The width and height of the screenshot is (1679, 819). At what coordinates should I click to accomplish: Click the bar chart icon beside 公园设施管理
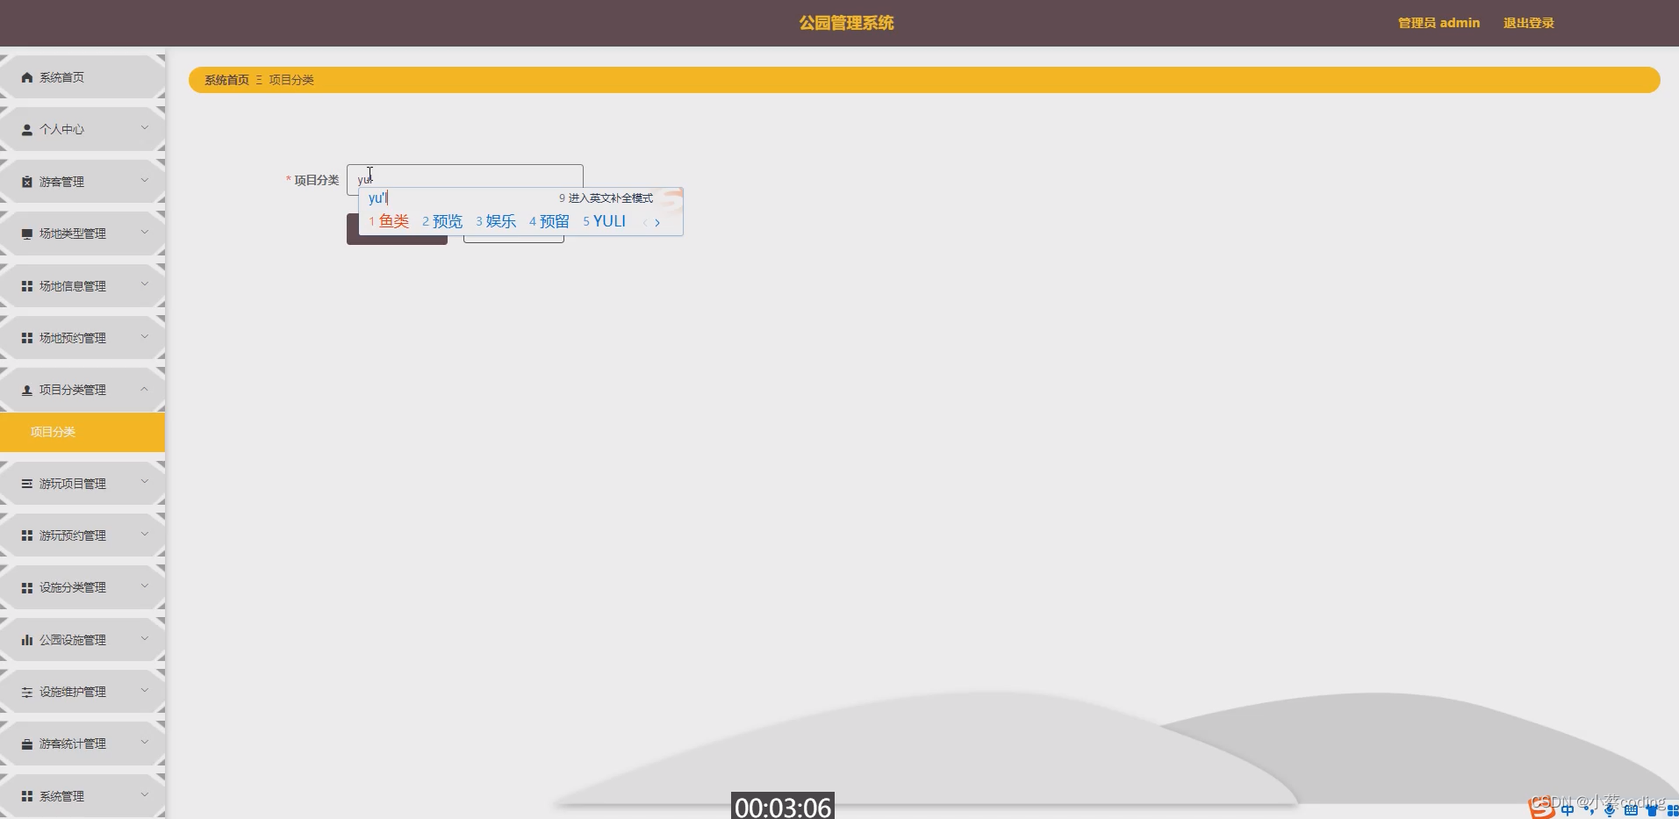pyautogui.click(x=27, y=640)
